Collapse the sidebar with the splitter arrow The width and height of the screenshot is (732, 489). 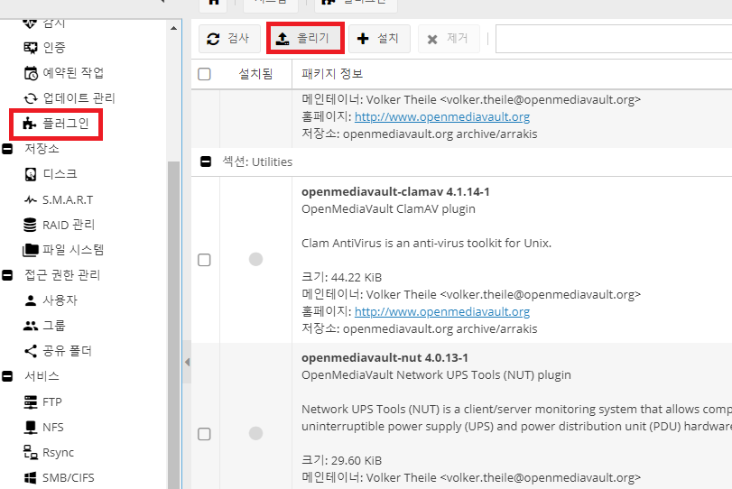[x=187, y=362]
